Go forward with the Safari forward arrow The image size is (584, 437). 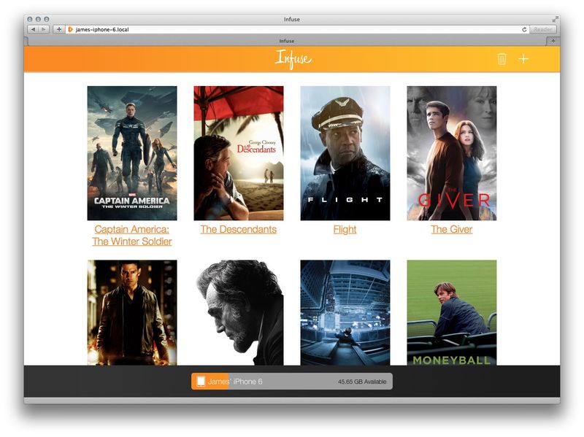pyautogui.click(x=44, y=29)
